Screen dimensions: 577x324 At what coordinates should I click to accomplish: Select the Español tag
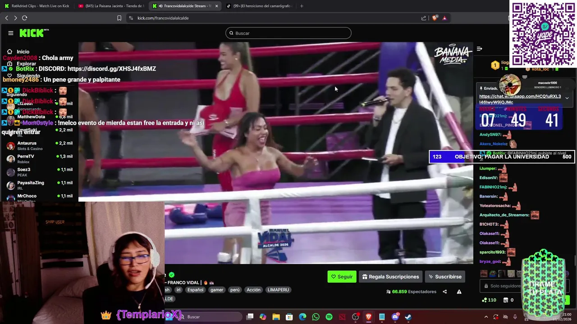[x=195, y=290]
